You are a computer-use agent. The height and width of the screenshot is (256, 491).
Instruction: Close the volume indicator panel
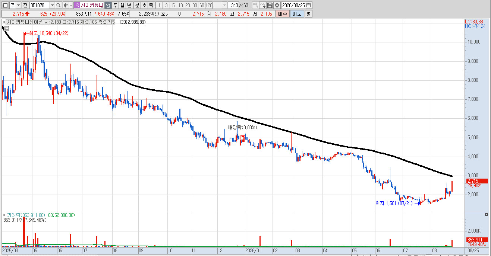[x=486, y=215]
